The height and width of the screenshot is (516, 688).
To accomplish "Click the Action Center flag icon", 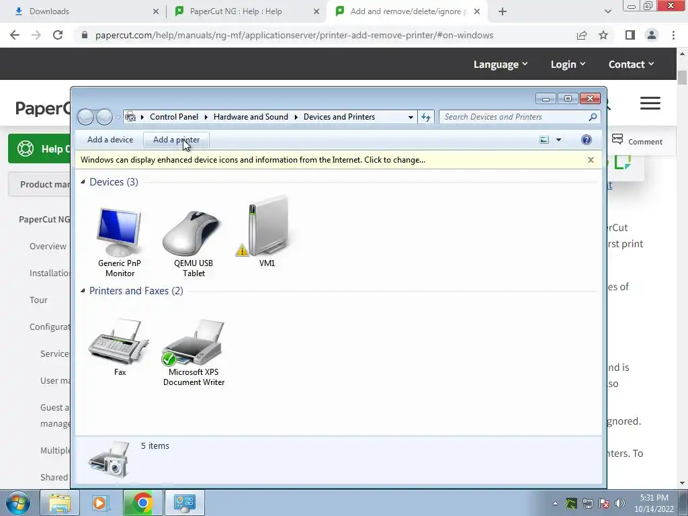I will 604,503.
